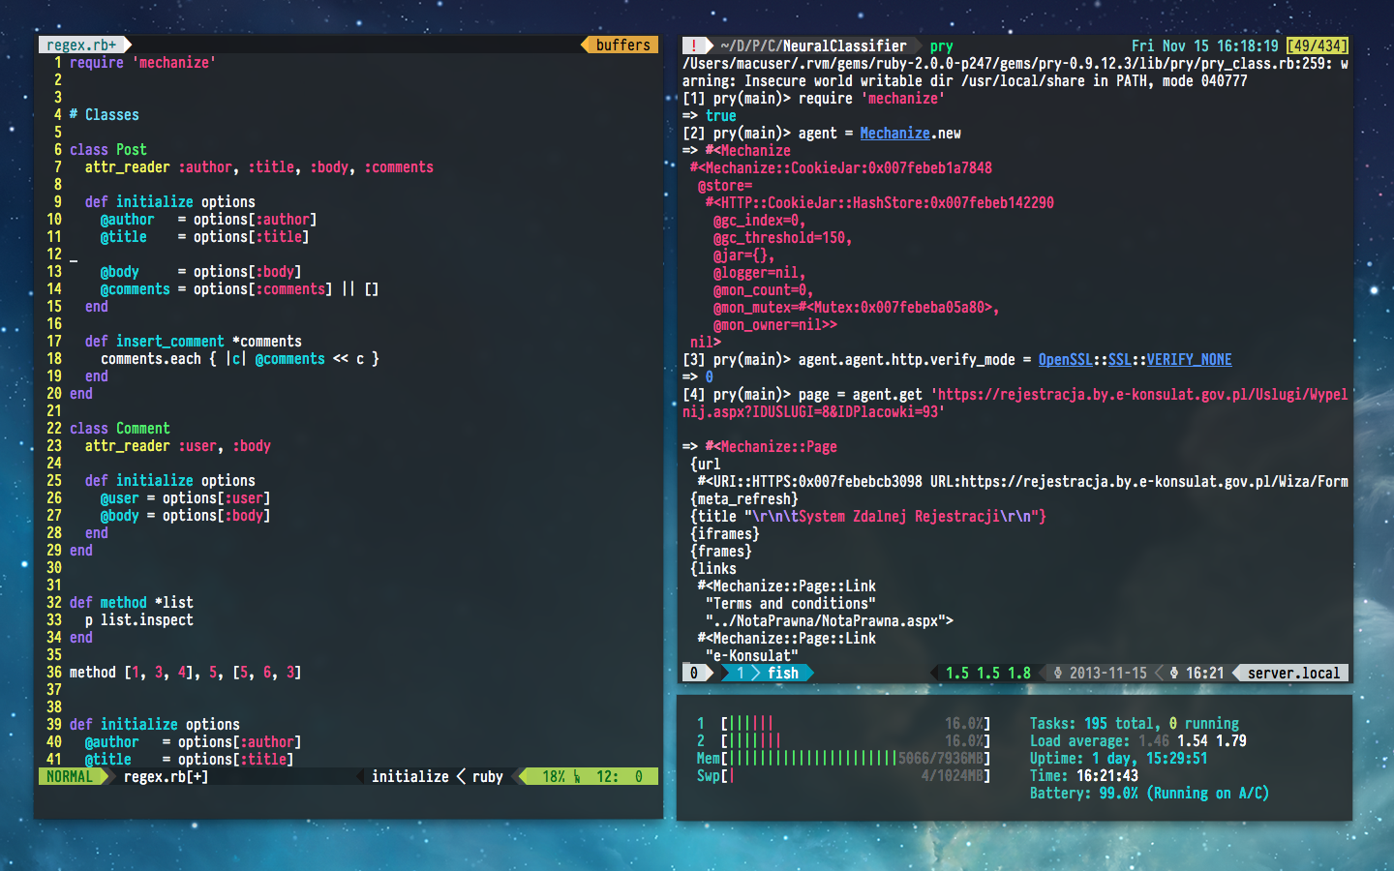1394x871 pixels.
Task: Click line number 12 in vim gutter
Action: tap(54, 254)
